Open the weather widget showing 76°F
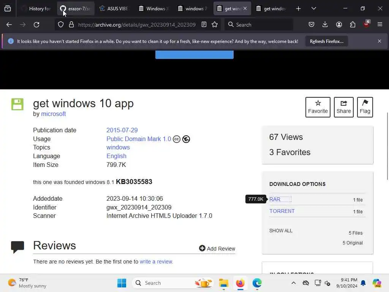 click(27, 283)
